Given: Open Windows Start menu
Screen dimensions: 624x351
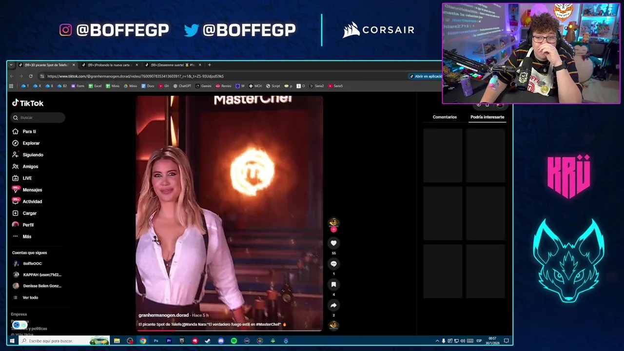Looking at the screenshot, I should (x=12, y=341).
